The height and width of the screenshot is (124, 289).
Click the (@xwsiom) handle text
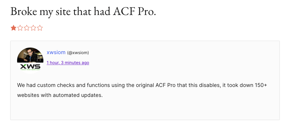point(78,53)
